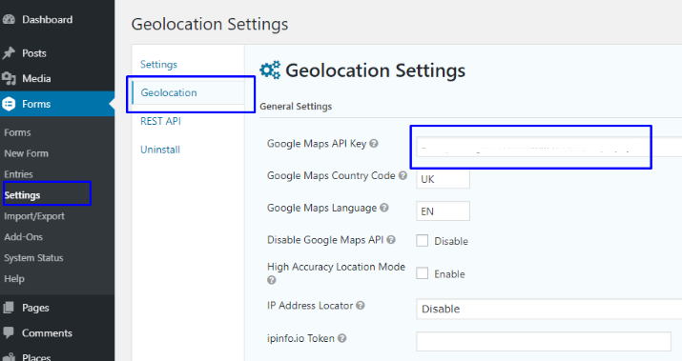Click help icon next to IP Address Locator
The image size is (682, 361).
coord(361,306)
